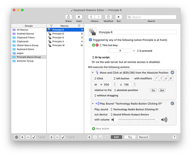192x156 pixels.
Task: Toggle the Command modifier box
Action: (x=171, y=78)
